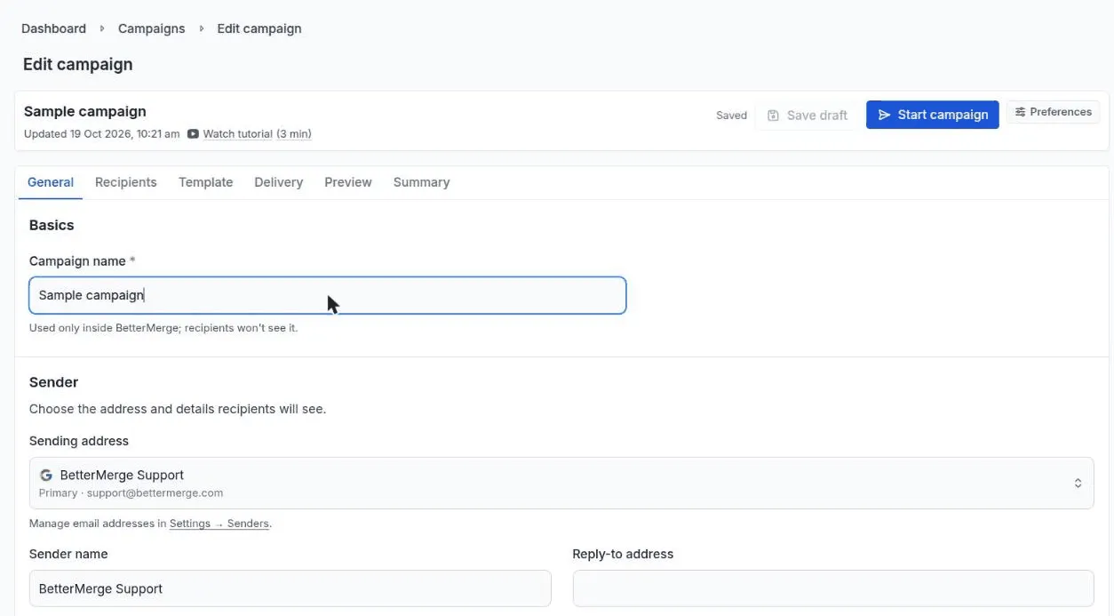
Task: Click the Basics section heading
Action: pos(52,225)
